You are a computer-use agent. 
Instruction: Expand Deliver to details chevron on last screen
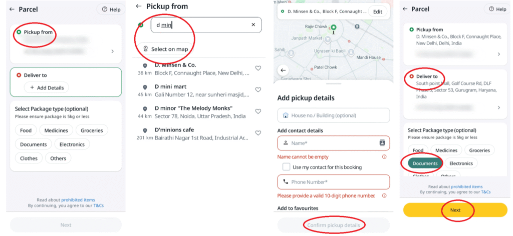click(498, 107)
